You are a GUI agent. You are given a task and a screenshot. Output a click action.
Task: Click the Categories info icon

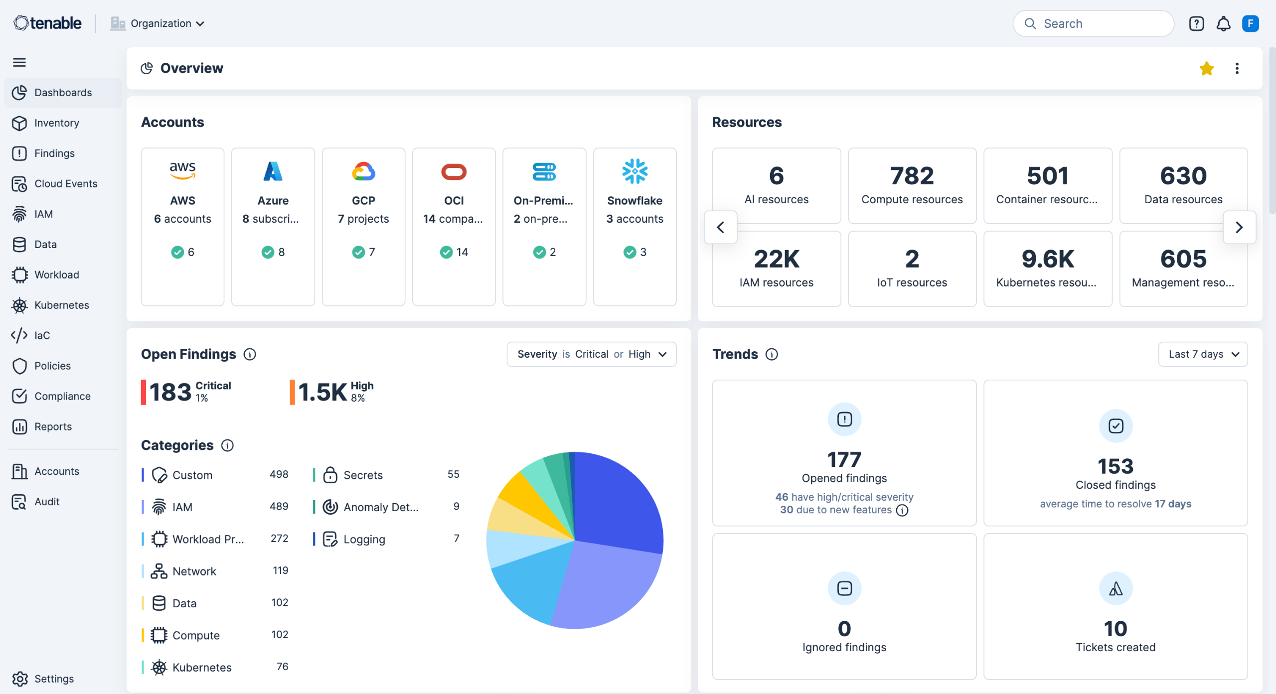[x=227, y=445]
